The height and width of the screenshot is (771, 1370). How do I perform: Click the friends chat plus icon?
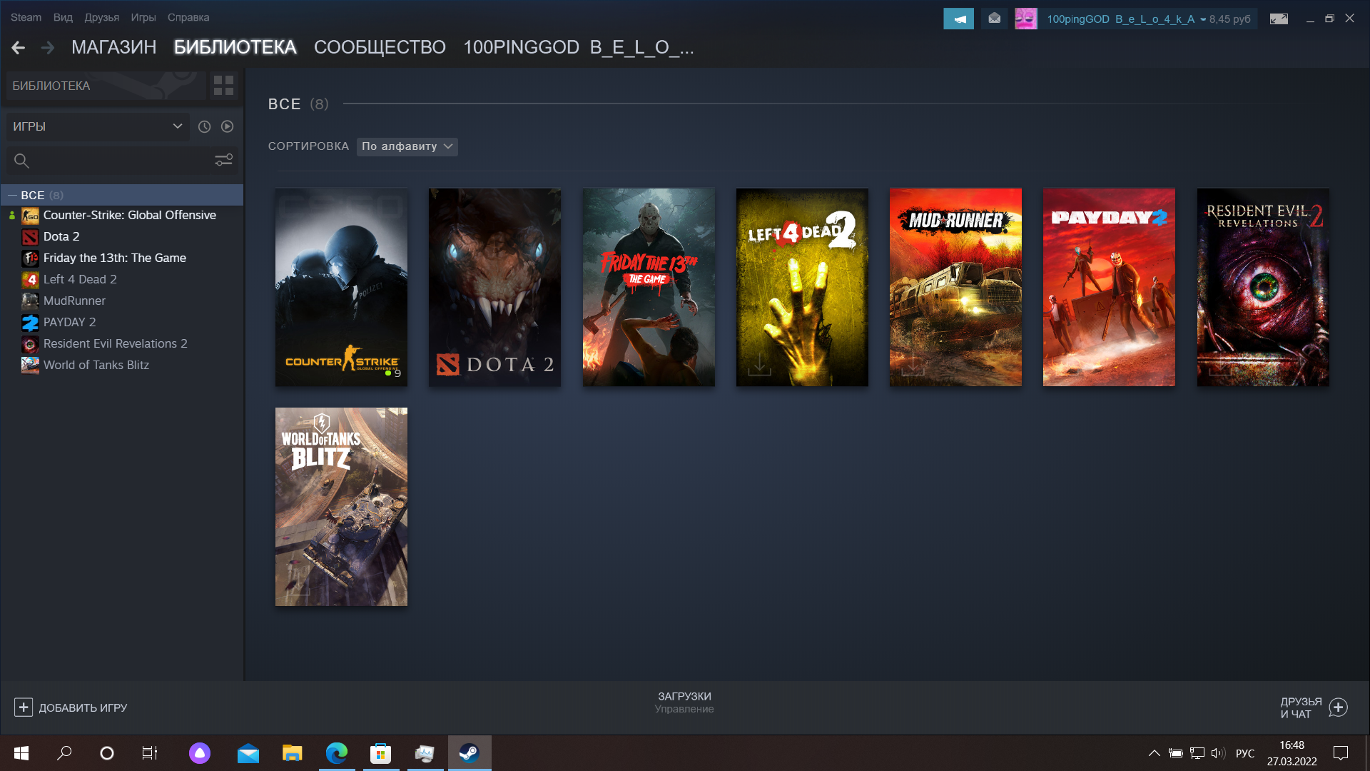[1339, 707]
